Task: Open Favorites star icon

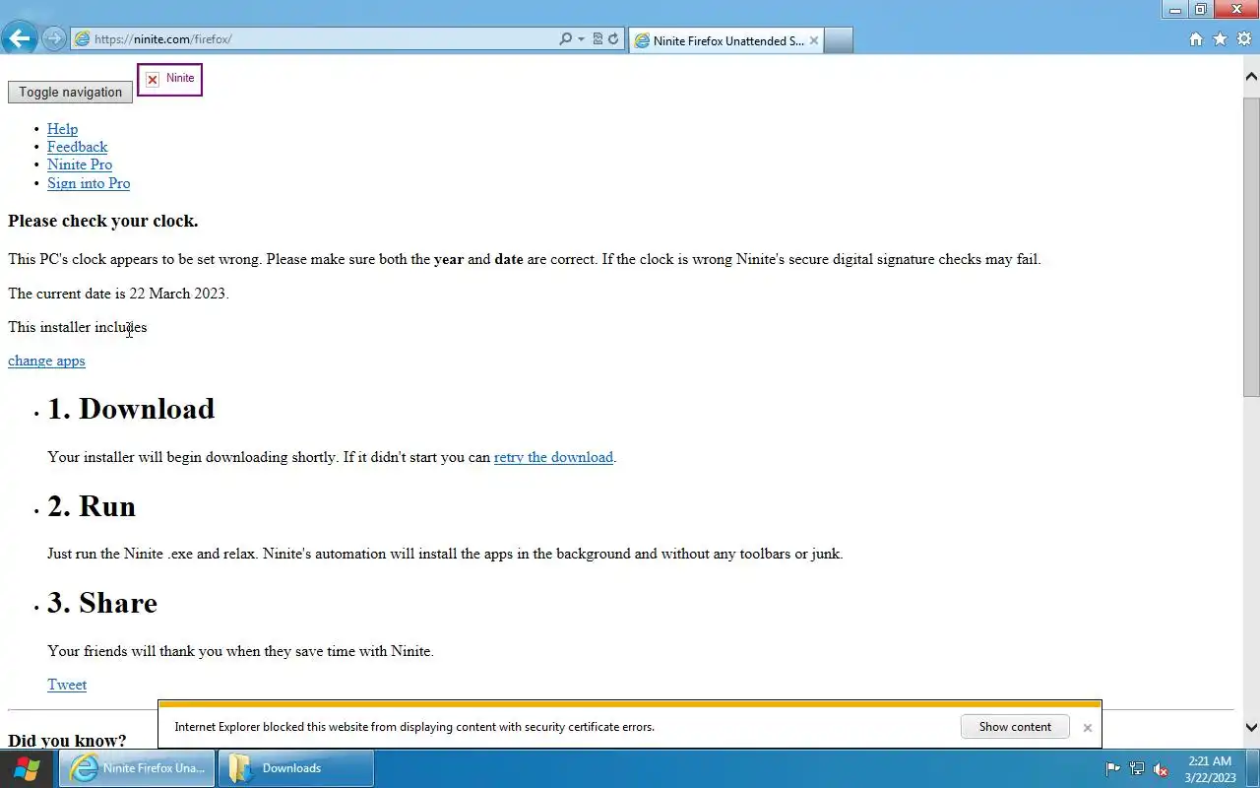Action: click(1220, 39)
